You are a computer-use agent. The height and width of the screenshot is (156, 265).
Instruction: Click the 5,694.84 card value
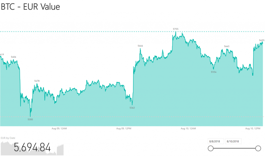click(32, 147)
